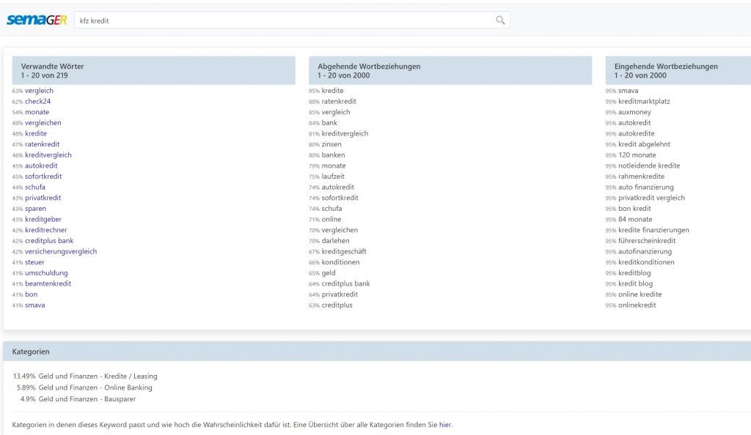Click the 'versicherungsvergleich' link
This screenshot has width=751, height=435.
(x=61, y=251)
